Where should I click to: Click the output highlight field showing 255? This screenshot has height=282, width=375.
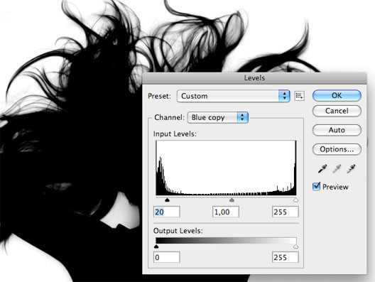point(286,257)
